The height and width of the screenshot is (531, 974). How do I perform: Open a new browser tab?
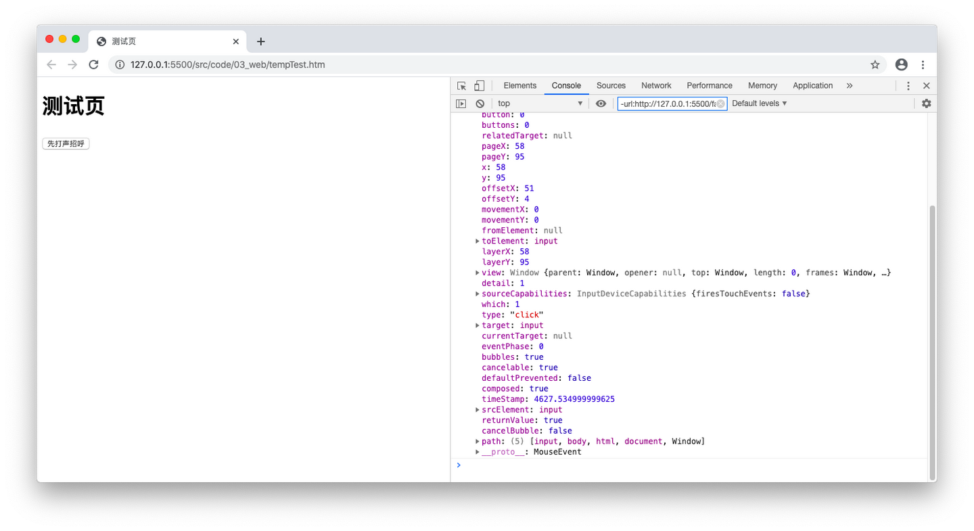pos(261,41)
